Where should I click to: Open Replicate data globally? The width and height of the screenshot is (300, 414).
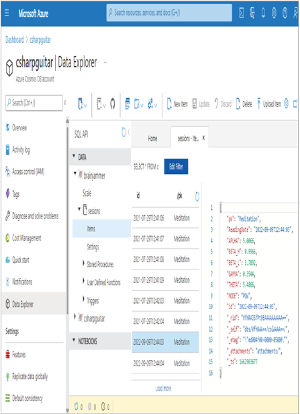(26, 376)
